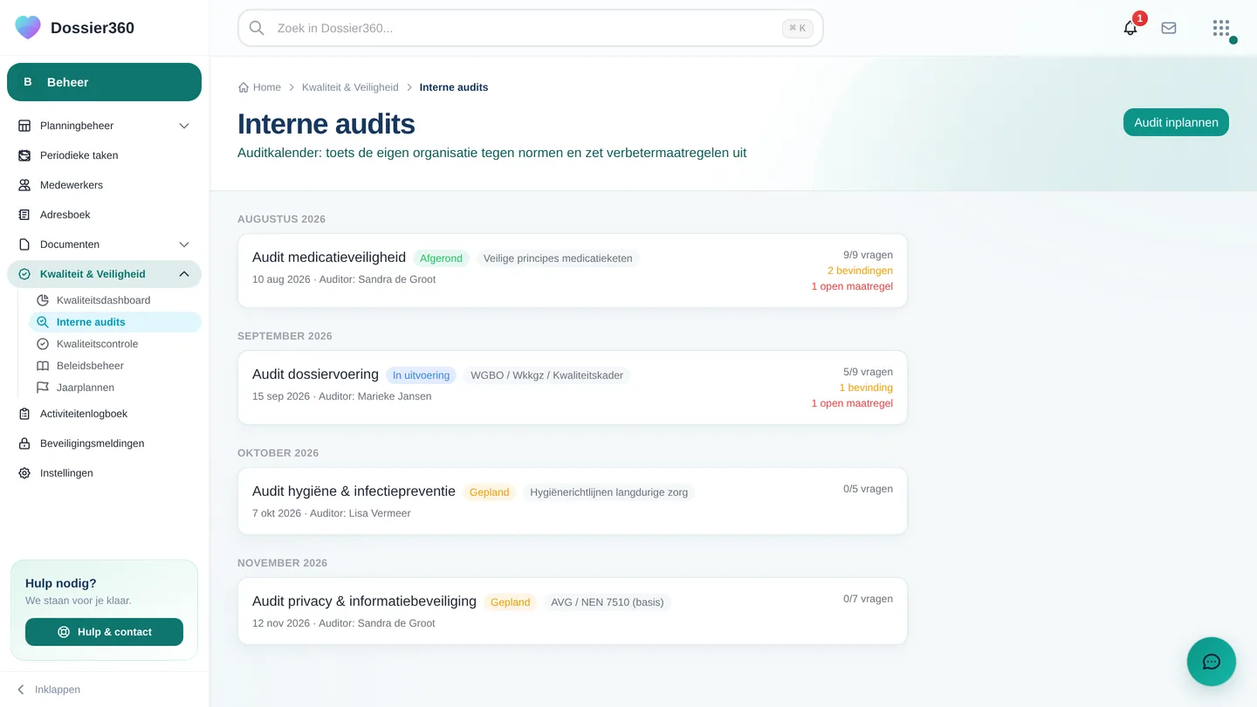Click the Hulp & contact button
This screenshot has width=1257, height=707.
coord(104,632)
